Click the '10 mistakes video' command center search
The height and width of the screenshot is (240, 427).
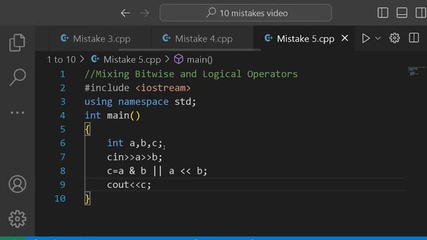tap(246, 13)
